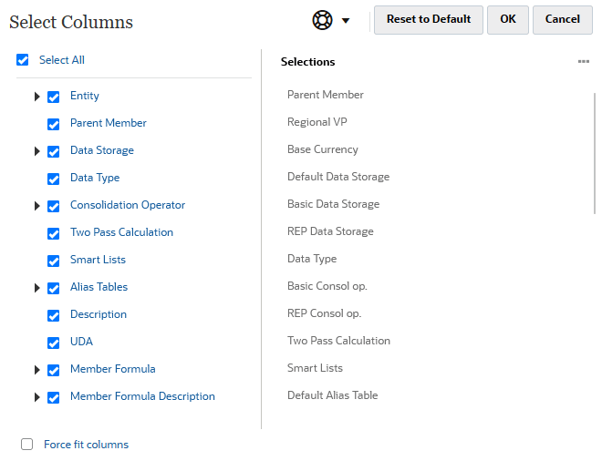Open the Selections ellipsis actions menu

point(584,62)
